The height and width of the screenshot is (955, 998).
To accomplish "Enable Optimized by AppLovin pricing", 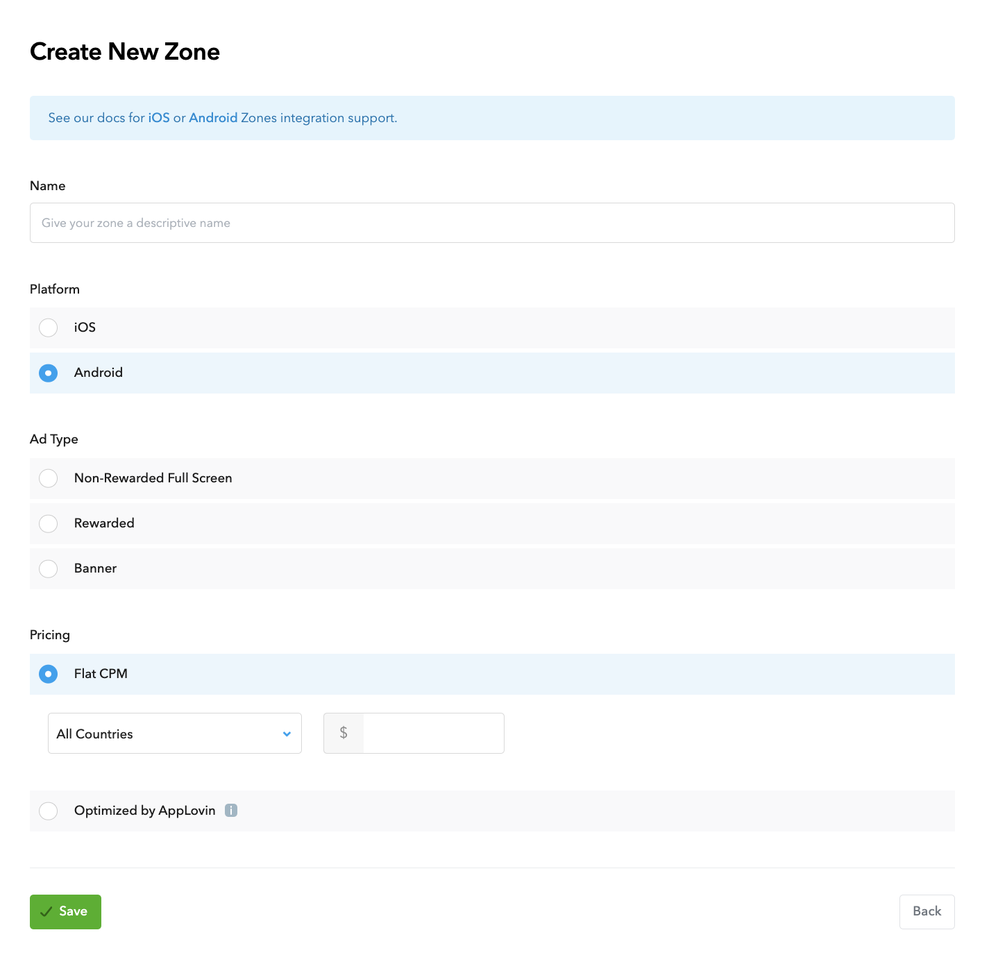I will tap(49, 811).
